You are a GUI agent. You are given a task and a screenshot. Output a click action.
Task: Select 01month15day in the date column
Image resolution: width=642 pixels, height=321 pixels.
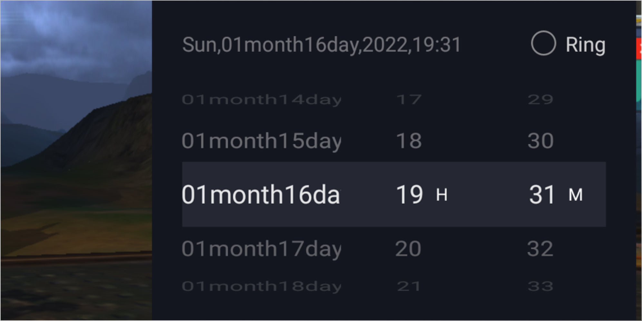click(261, 141)
